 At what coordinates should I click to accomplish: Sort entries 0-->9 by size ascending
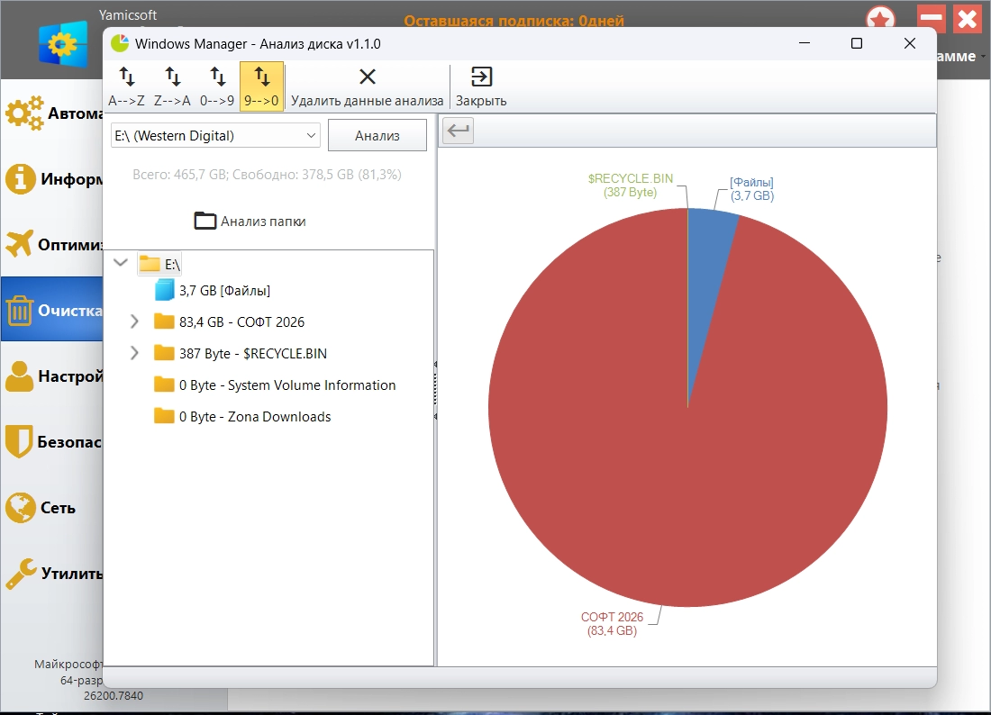pyautogui.click(x=217, y=86)
